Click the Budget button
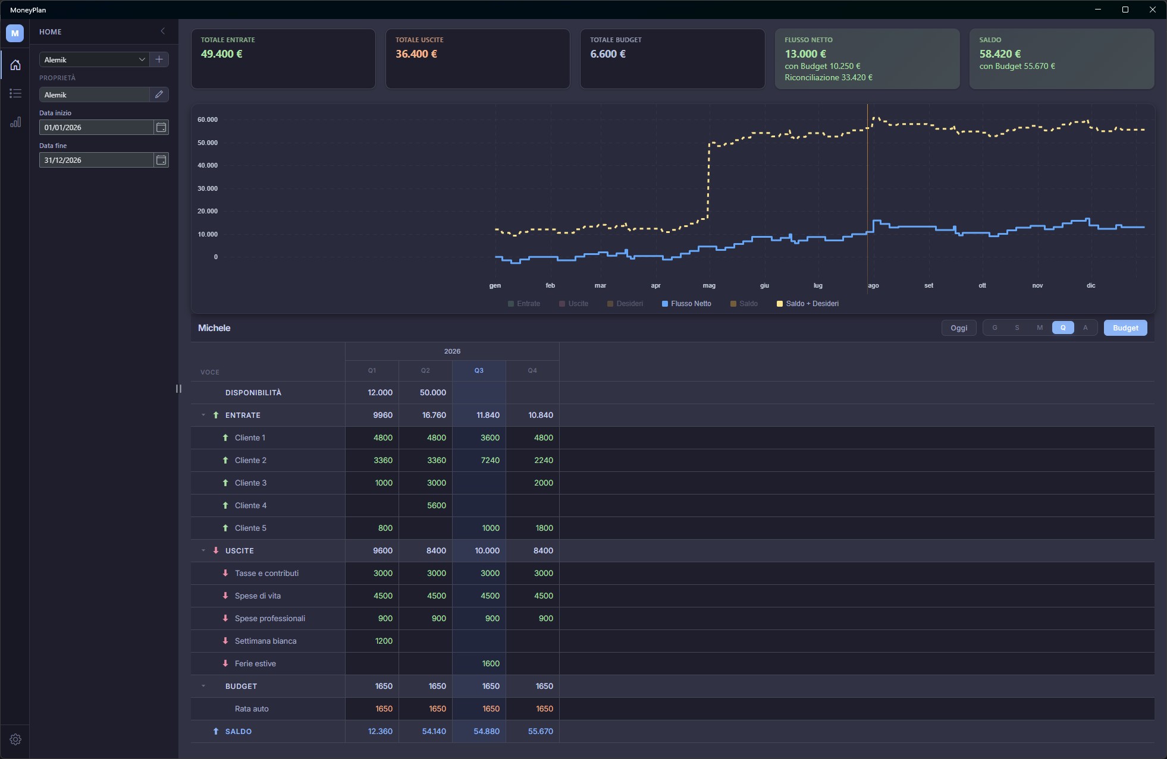 click(1125, 327)
